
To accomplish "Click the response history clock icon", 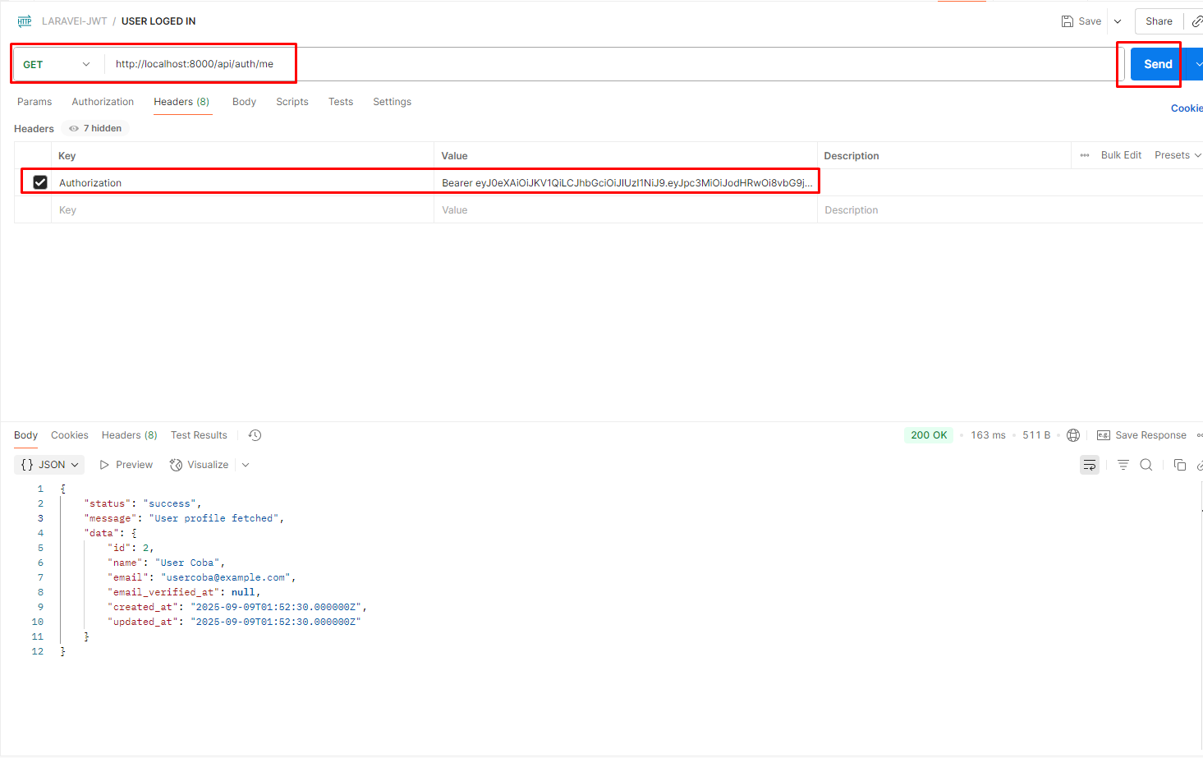I will pyautogui.click(x=255, y=435).
